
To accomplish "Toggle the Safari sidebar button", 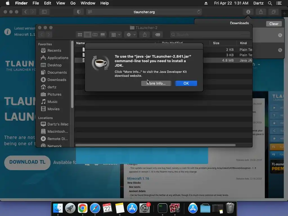I will pyautogui.click(x=44, y=12).
